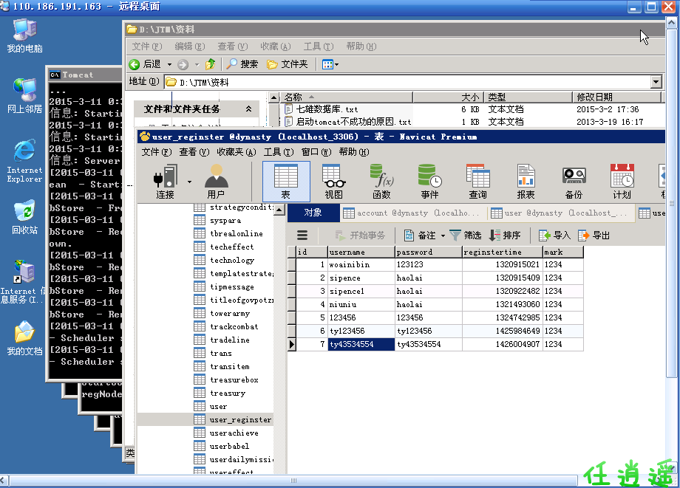Image resolution: width=680 pixels, height=488 pixels.
Task: Click the 导入 (Import) button
Action: coord(554,236)
